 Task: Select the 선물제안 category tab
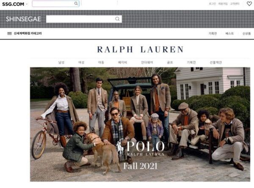(x=216, y=62)
